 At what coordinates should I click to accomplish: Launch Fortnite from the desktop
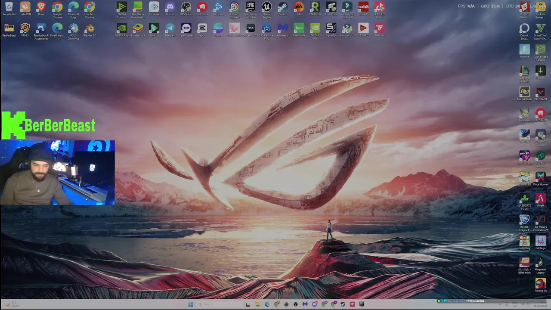pos(524,51)
